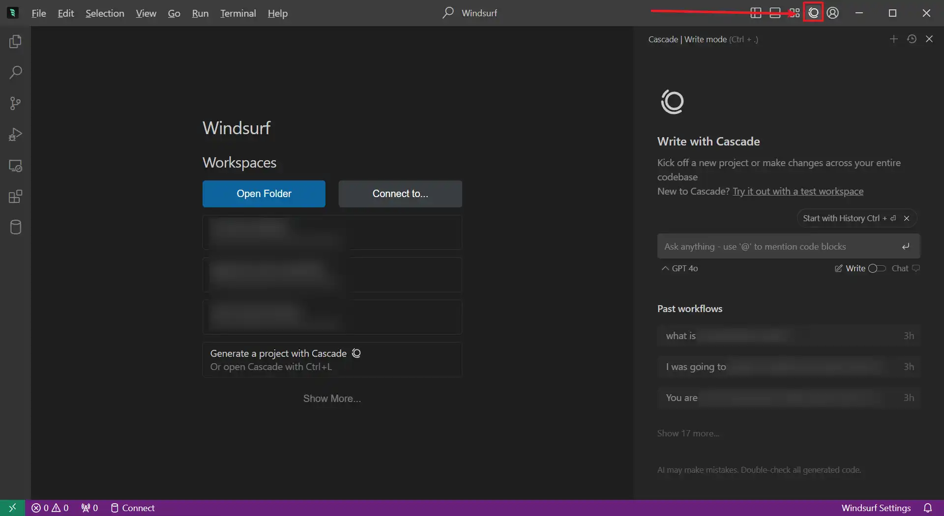
Task: Open the Selection menu
Action: [105, 13]
